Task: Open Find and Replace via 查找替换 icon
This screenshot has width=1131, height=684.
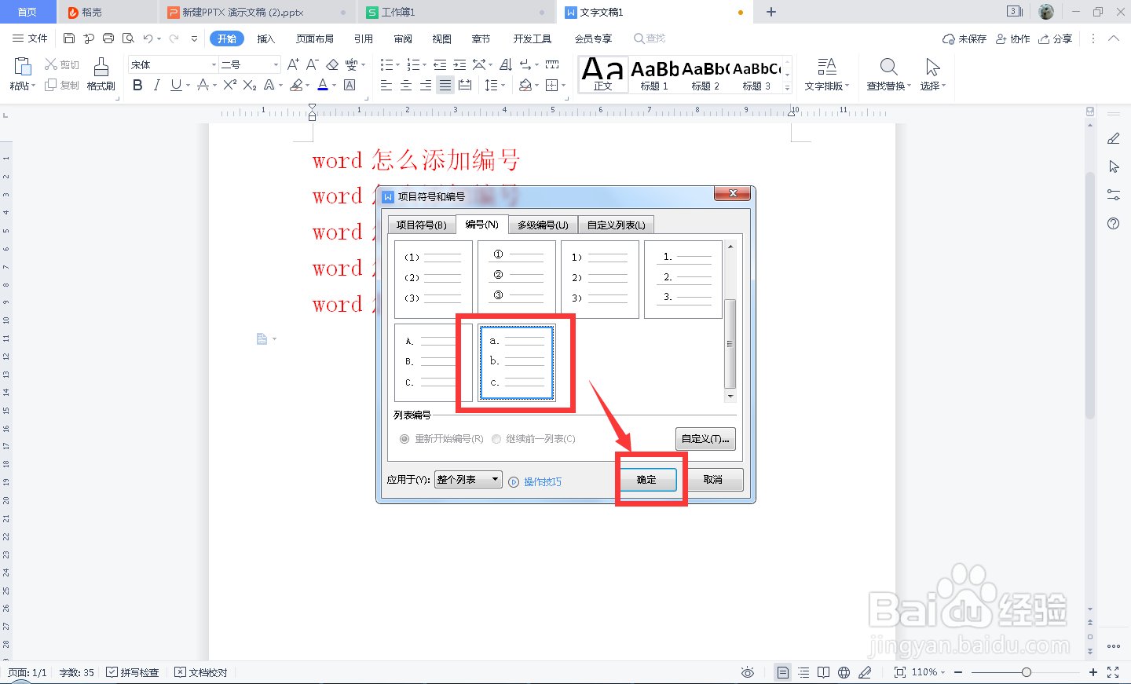Action: coord(887,75)
